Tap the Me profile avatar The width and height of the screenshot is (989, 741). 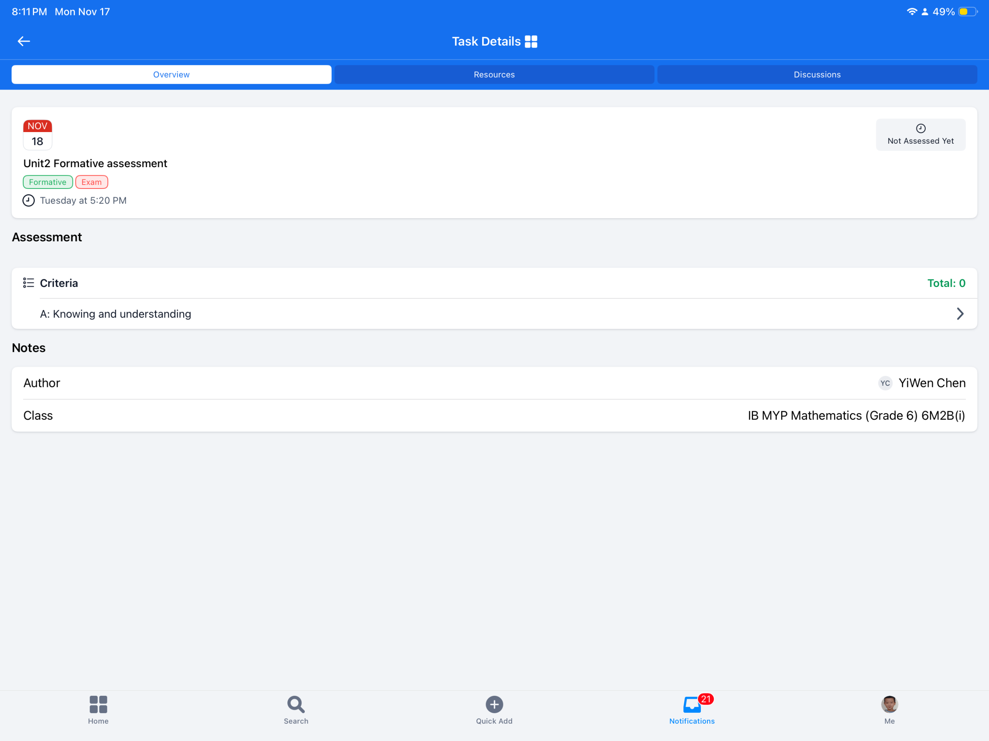[889, 704]
